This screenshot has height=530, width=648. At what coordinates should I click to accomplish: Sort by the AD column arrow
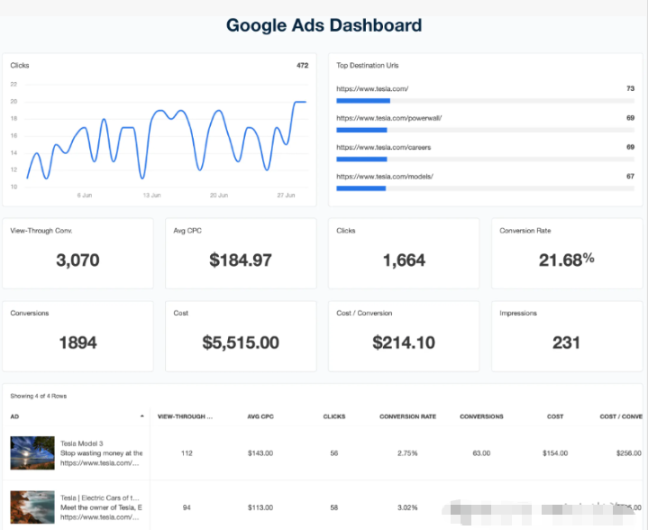[142, 416]
